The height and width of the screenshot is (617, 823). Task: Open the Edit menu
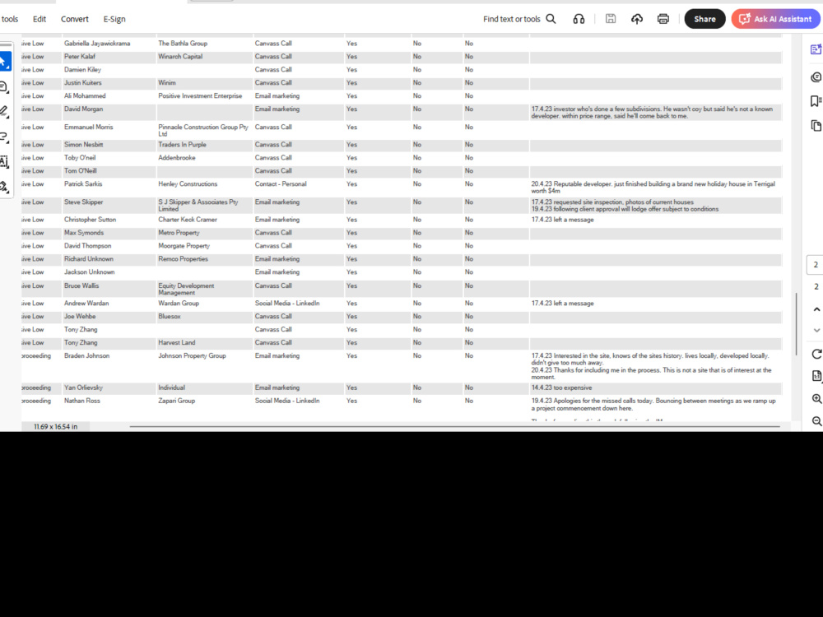click(x=40, y=19)
